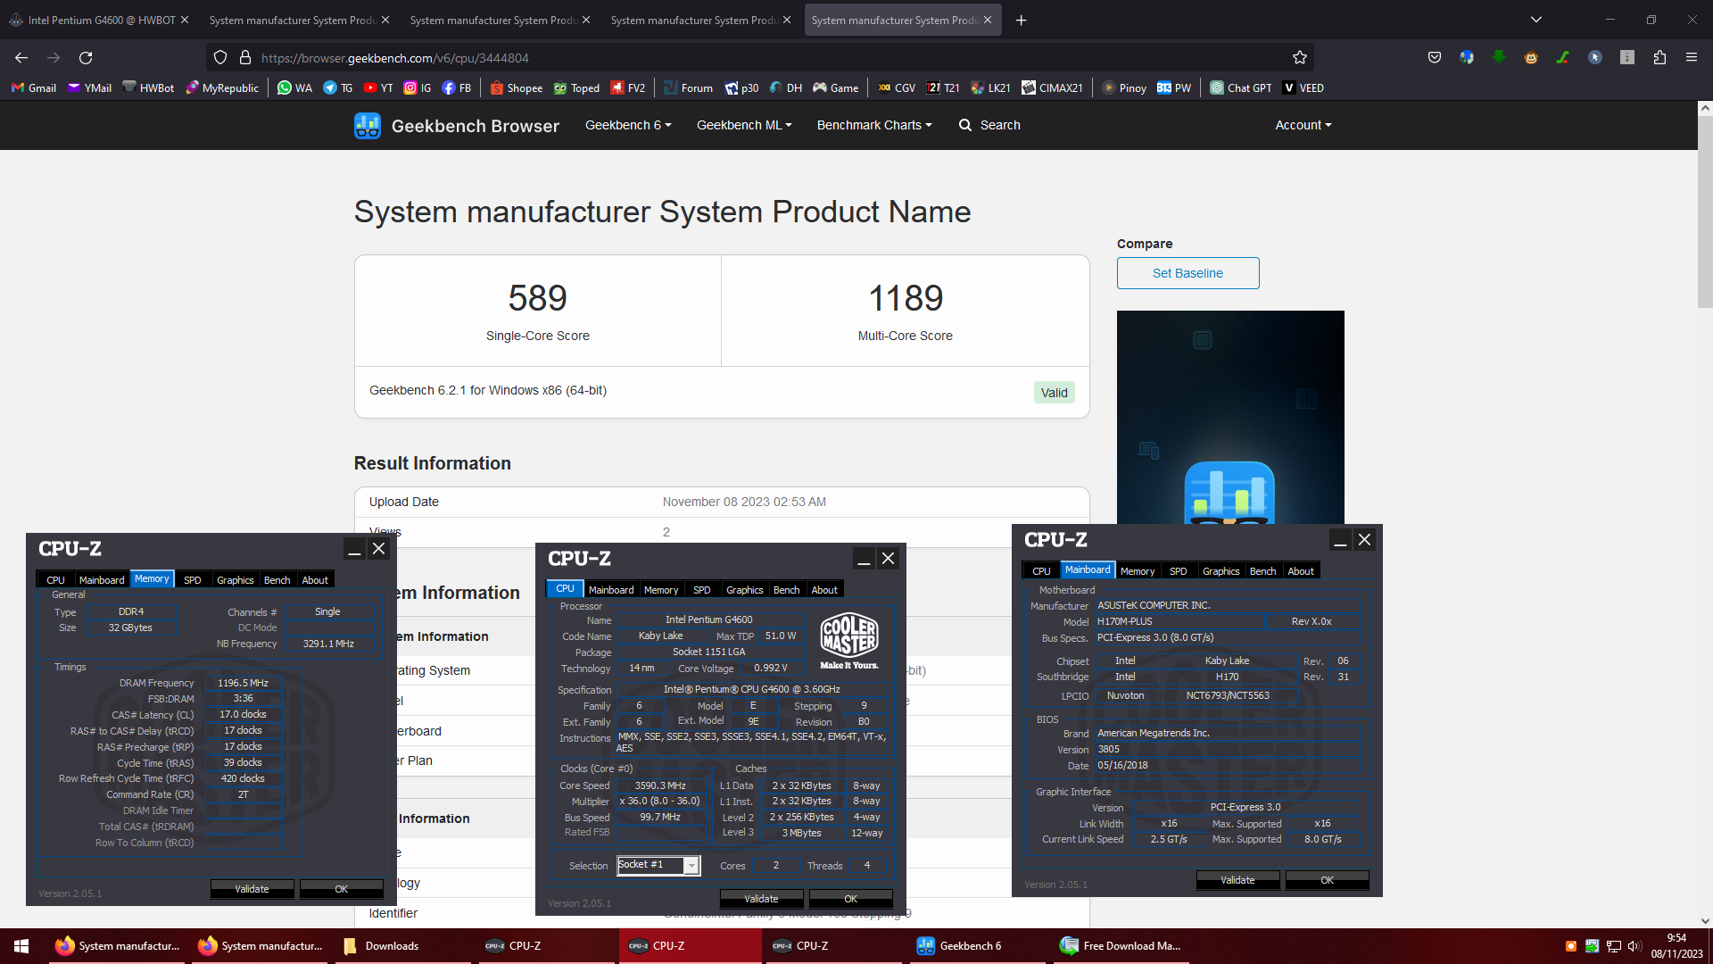1713x964 pixels.
Task: Expand the Benchmark Charts dropdown
Action: [874, 125]
